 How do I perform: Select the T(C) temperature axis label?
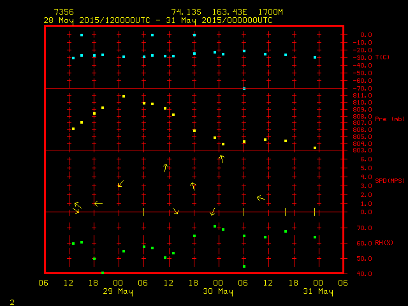(x=382, y=57)
